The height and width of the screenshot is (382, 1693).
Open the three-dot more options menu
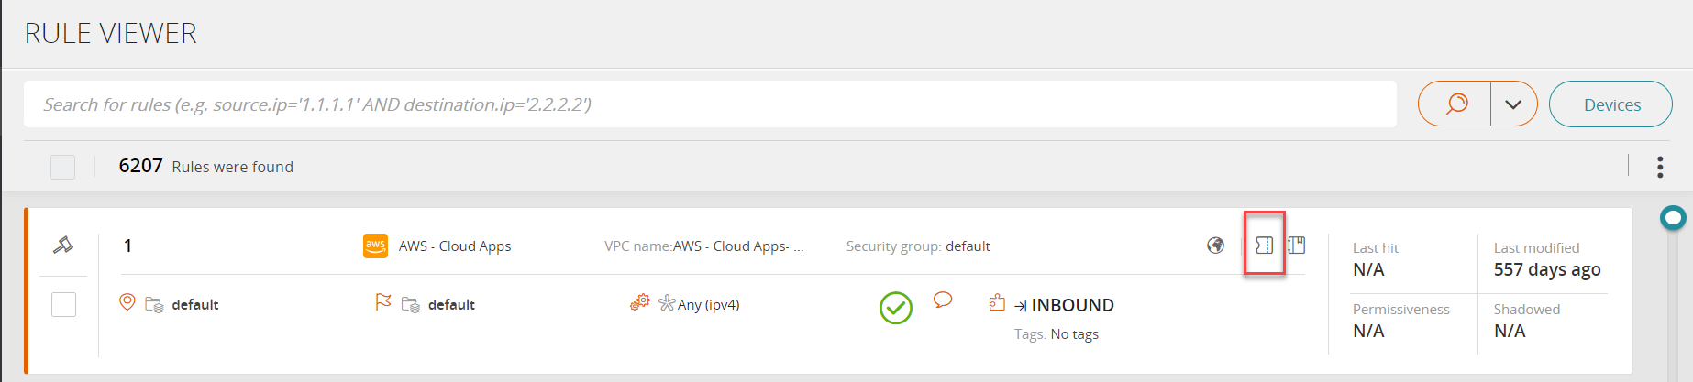point(1660,167)
